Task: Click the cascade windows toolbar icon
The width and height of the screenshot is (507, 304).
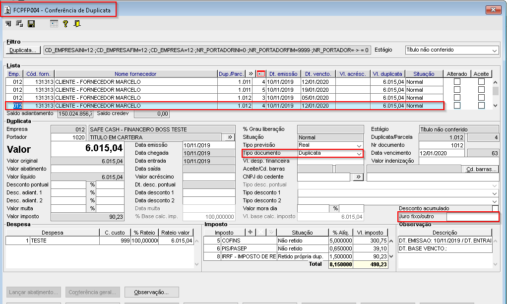Action: point(19,24)
